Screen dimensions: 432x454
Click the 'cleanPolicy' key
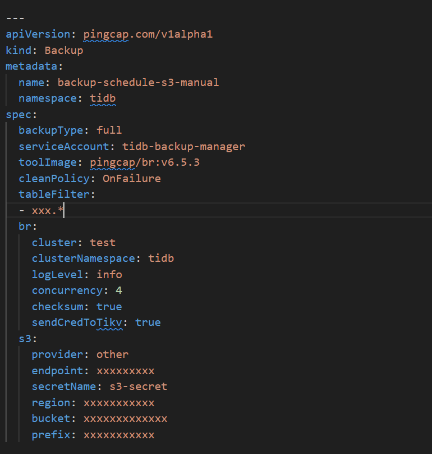tap(54, 178)
